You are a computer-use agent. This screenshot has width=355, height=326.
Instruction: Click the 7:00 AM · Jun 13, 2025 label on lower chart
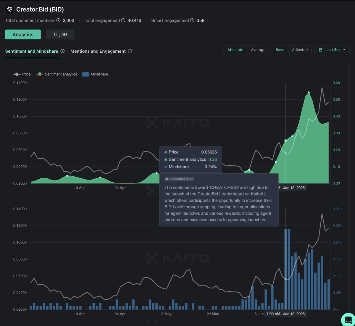(285, 314)
